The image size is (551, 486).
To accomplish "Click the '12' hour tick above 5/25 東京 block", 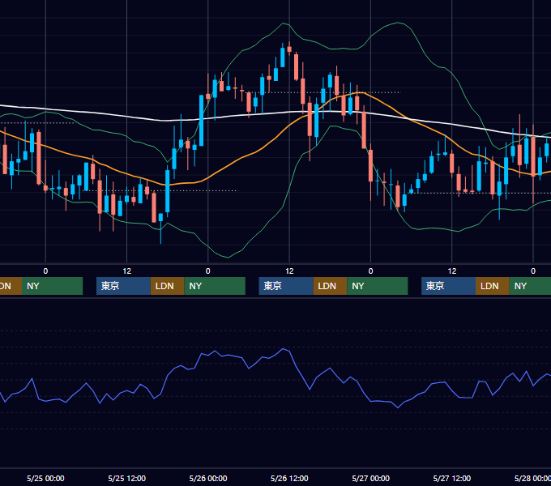I will click(x=127, y=271).
